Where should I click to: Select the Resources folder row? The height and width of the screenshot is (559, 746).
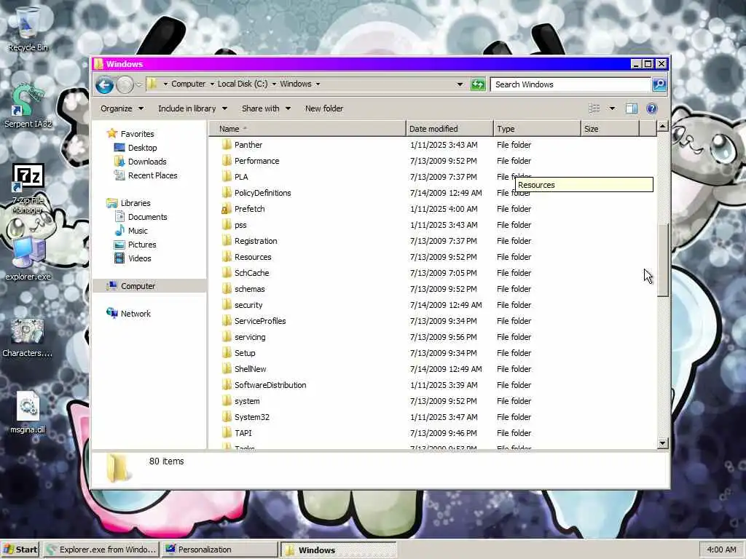(x=433, y=257)
